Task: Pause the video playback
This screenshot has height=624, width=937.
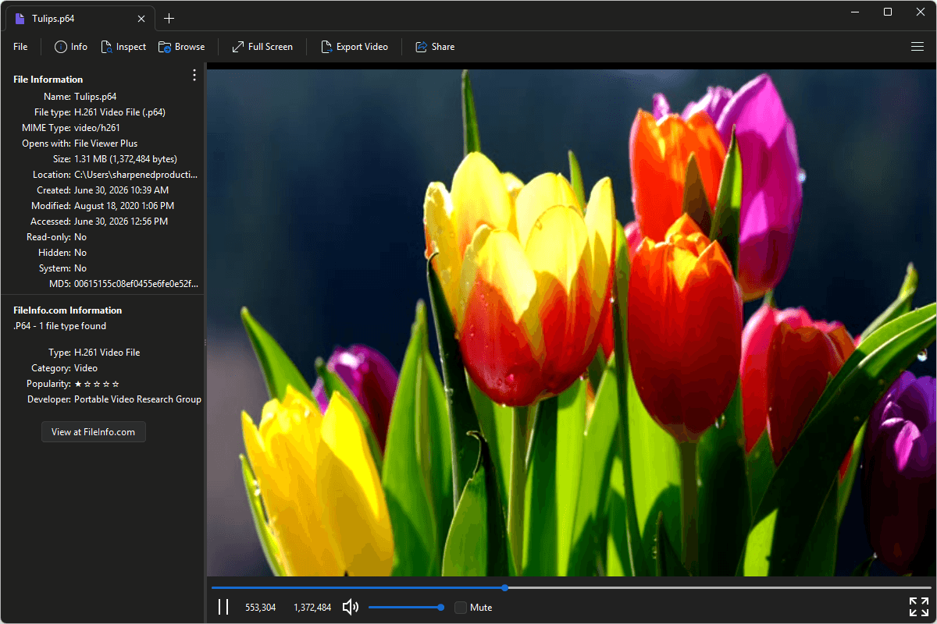Action: 223,607
